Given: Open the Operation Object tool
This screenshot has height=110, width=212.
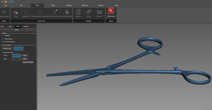Looking at the screenshot, I should click(4, 12).
